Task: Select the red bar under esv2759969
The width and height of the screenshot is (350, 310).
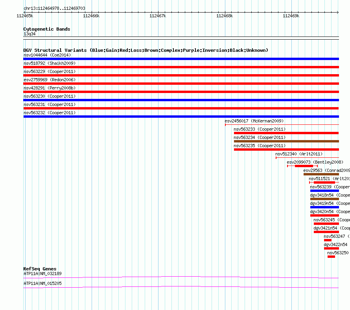Action: click(181, 84)
